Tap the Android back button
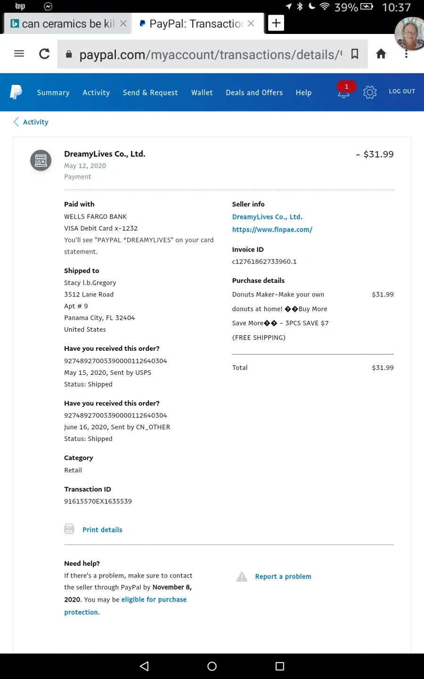This screenshot has width=424, height=679. [x=145, y=666]
